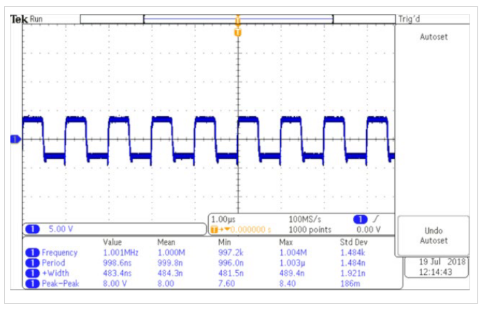Click the Tek logo

coord(19,19)
